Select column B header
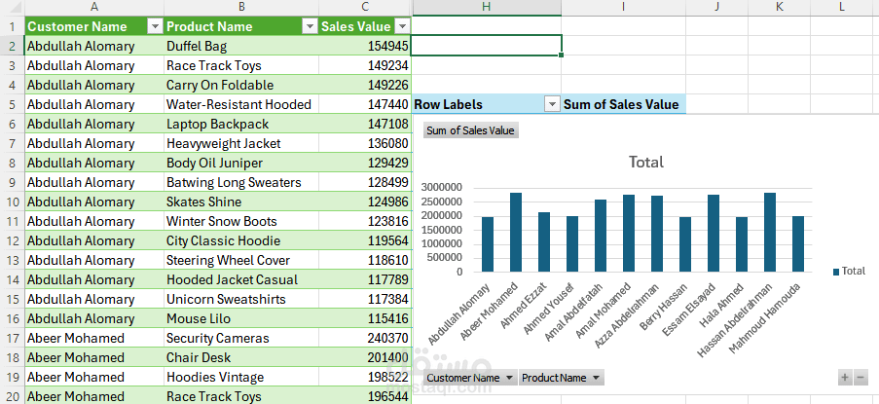The width and height of the screenshot is (879, 404). point(241,7)
